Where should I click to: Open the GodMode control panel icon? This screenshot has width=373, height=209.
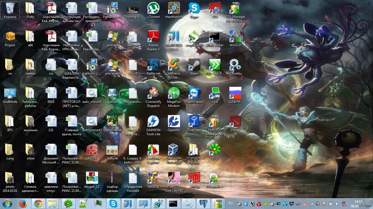click(x=10, y=95)
